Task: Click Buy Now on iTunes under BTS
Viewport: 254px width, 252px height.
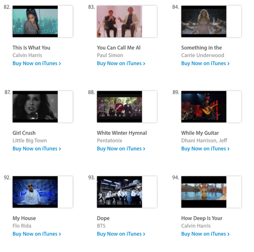Action: (121, 234)
